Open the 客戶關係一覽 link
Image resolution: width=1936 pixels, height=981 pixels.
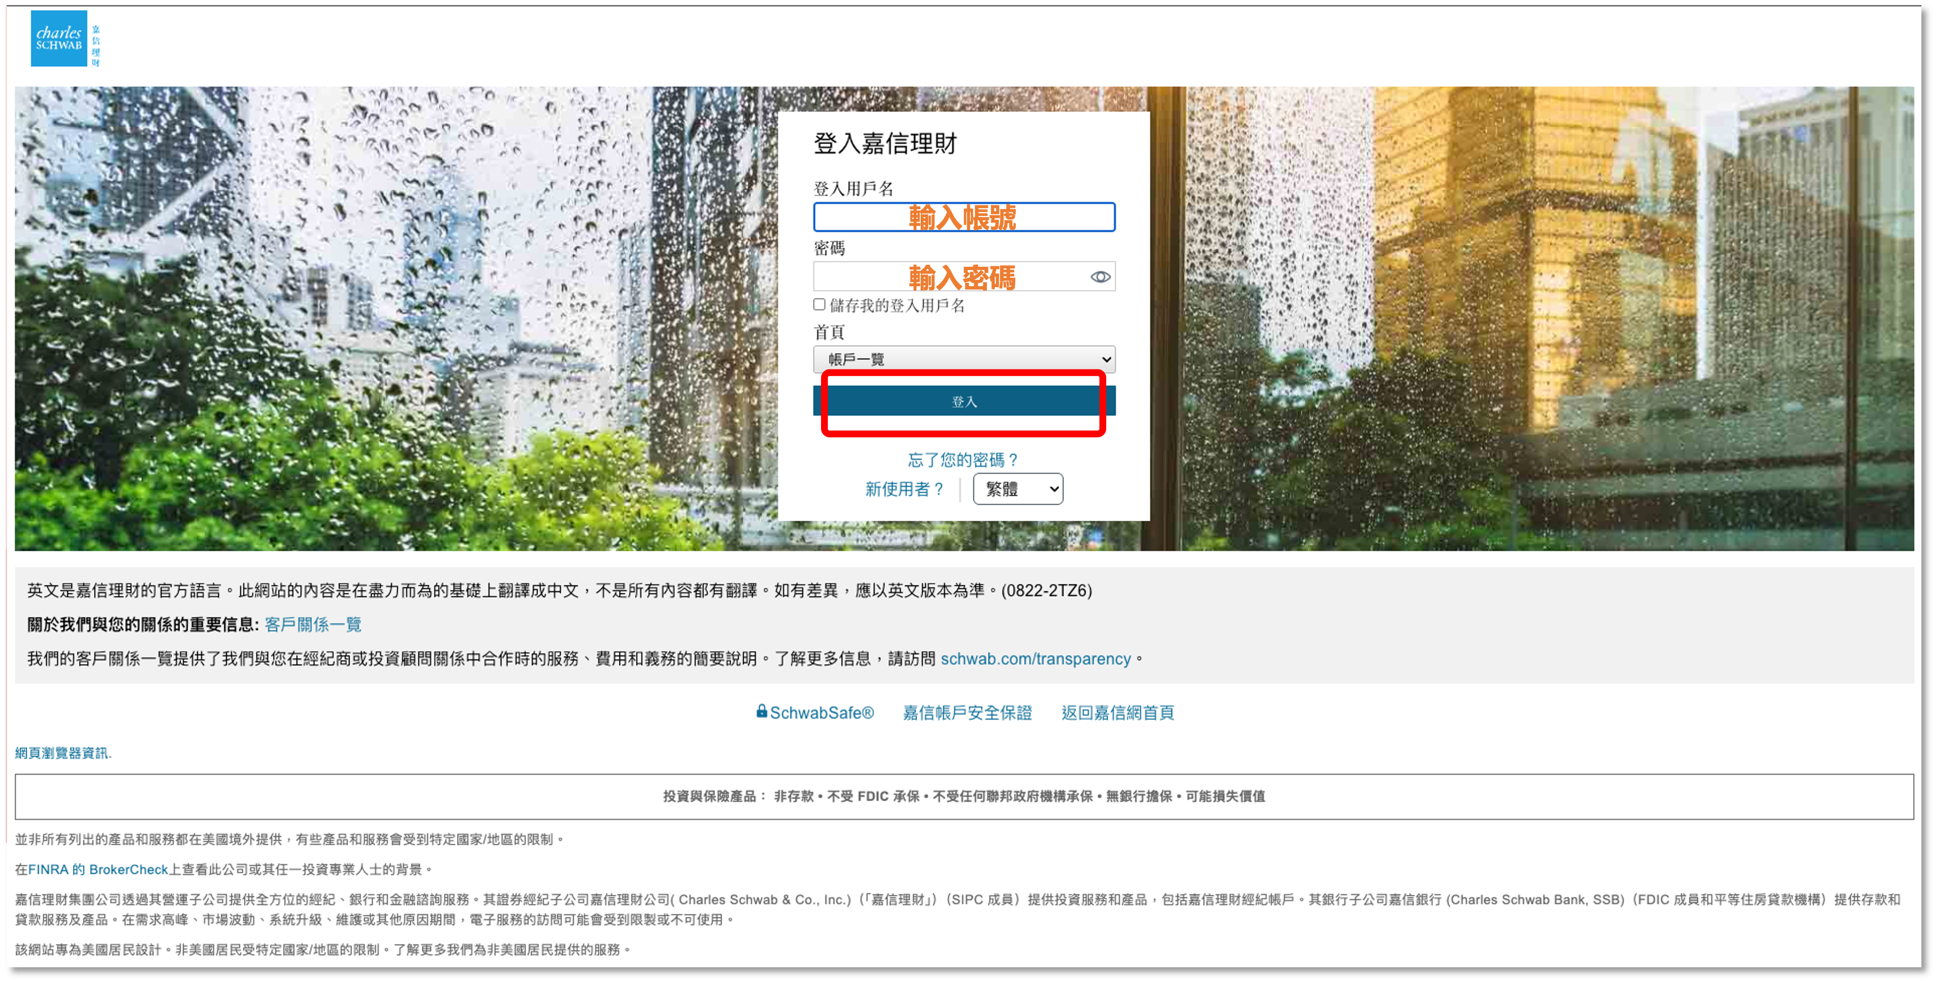point(313,624)
